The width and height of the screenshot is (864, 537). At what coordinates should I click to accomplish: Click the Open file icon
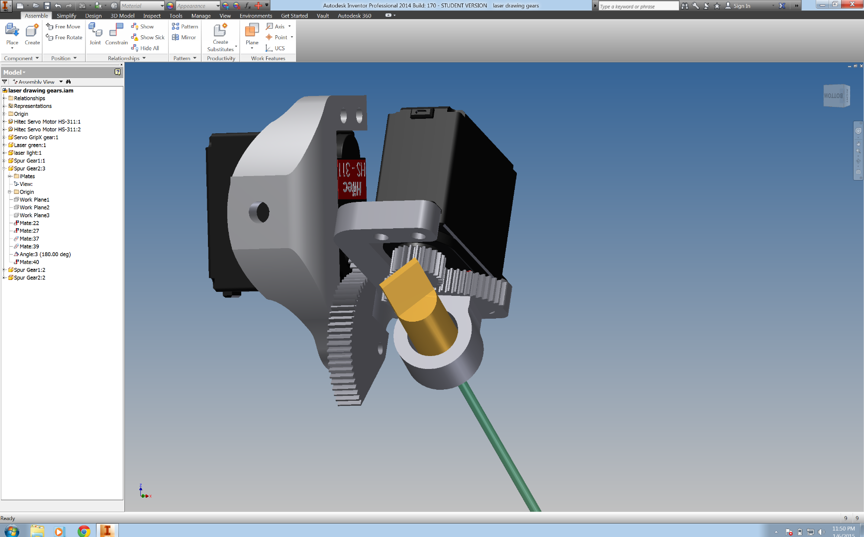tap(36, 5)
